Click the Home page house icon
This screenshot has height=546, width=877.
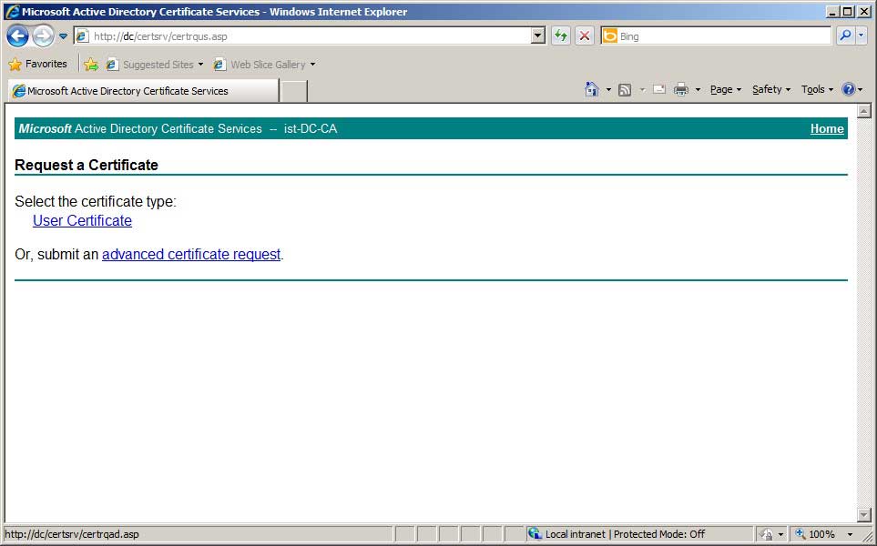(592, 89)
